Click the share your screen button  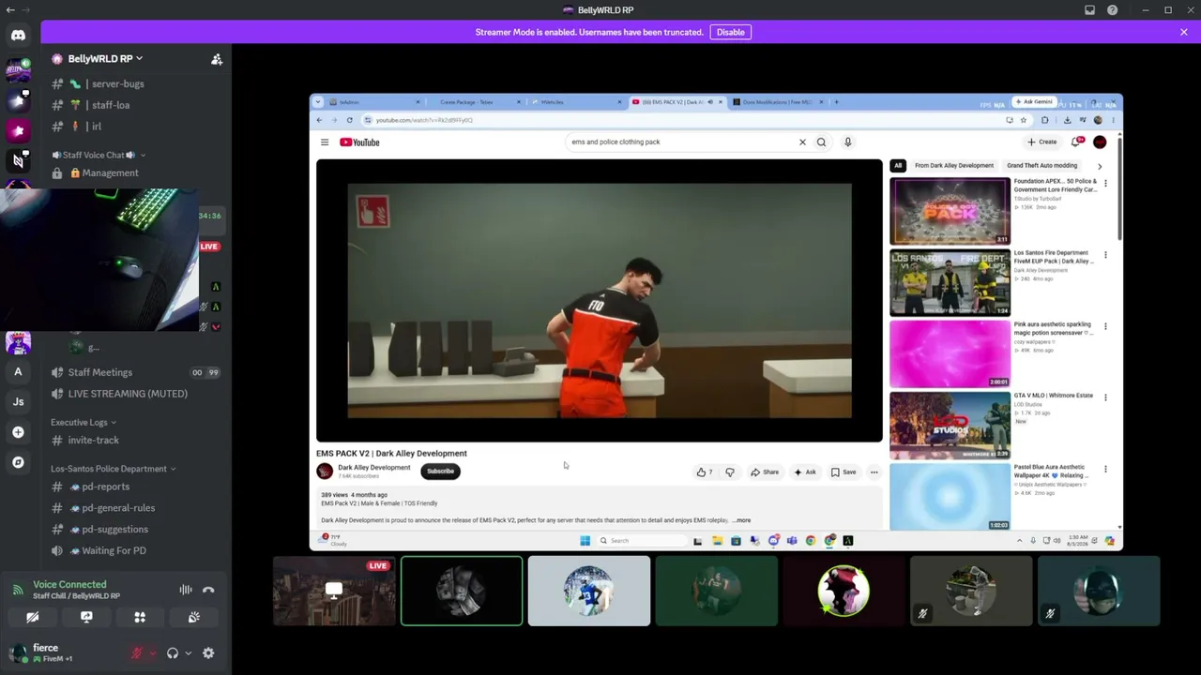tap(86, 617)
